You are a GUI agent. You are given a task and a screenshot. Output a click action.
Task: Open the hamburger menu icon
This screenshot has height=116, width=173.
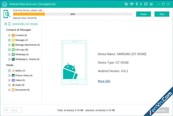151,4
